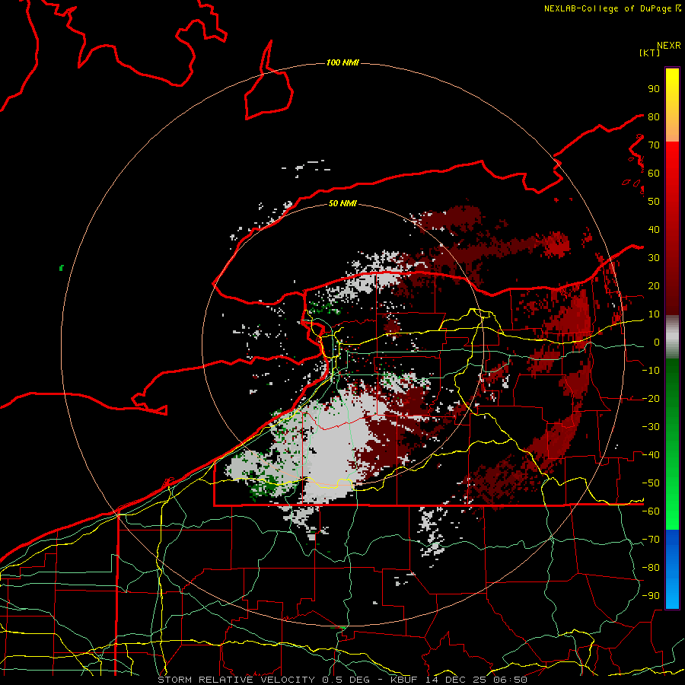Click the -50 value on velocity scale

point(651,483)
